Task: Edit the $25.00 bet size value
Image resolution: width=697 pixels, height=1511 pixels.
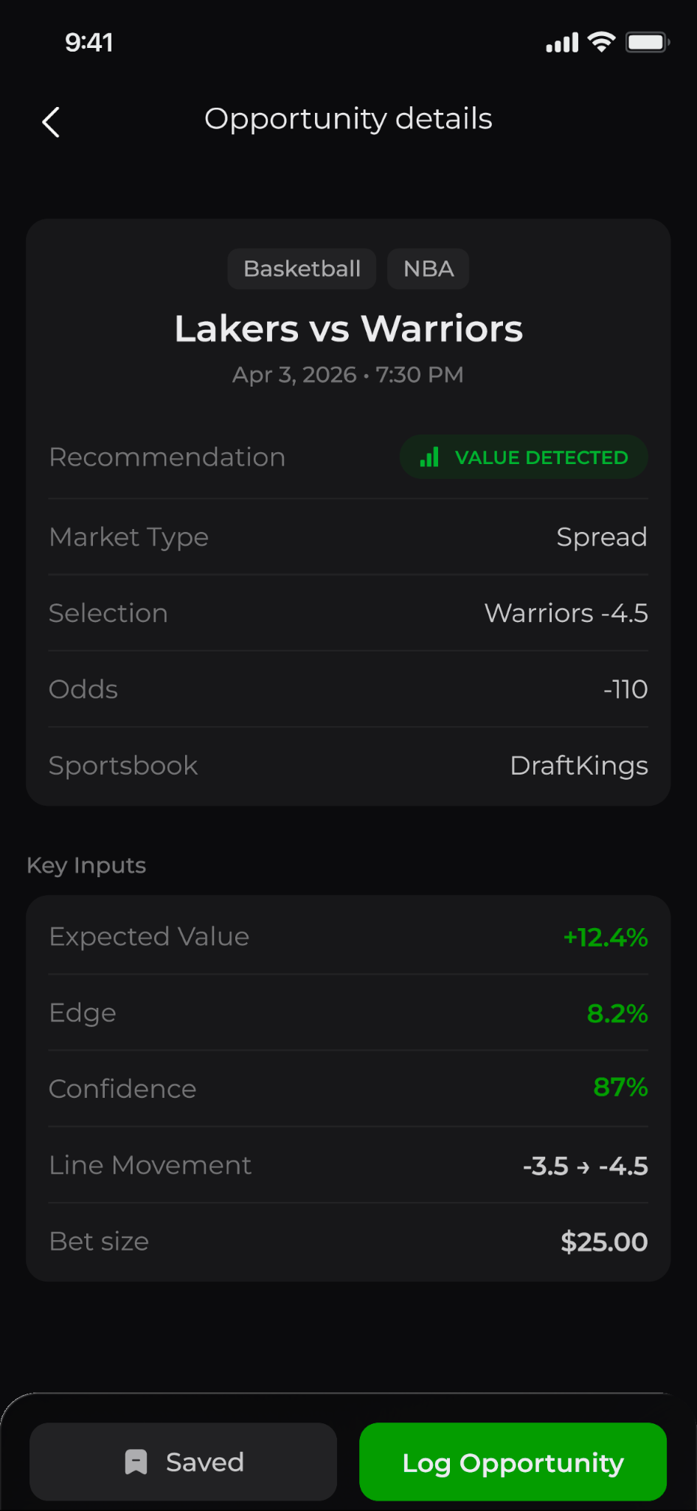Action: 604,1242
